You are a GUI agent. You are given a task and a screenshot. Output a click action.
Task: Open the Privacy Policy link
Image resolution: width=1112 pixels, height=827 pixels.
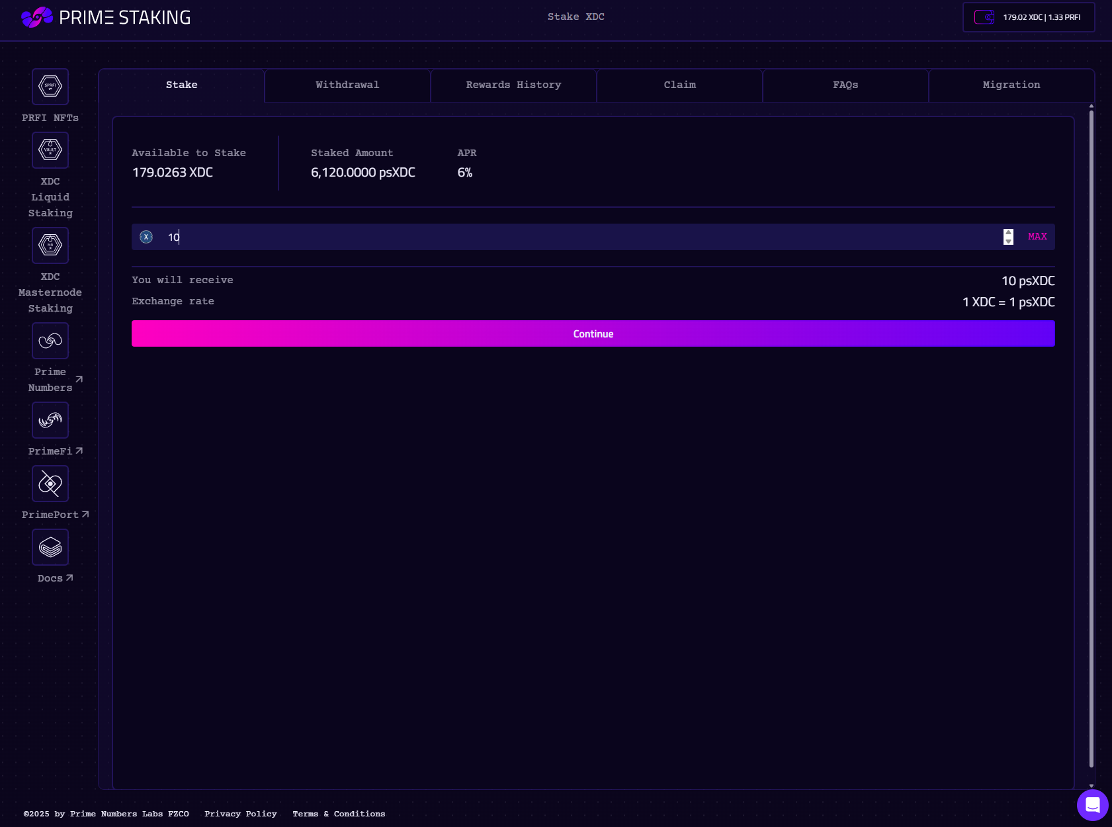pyautogui.click(x=241, y=814)
